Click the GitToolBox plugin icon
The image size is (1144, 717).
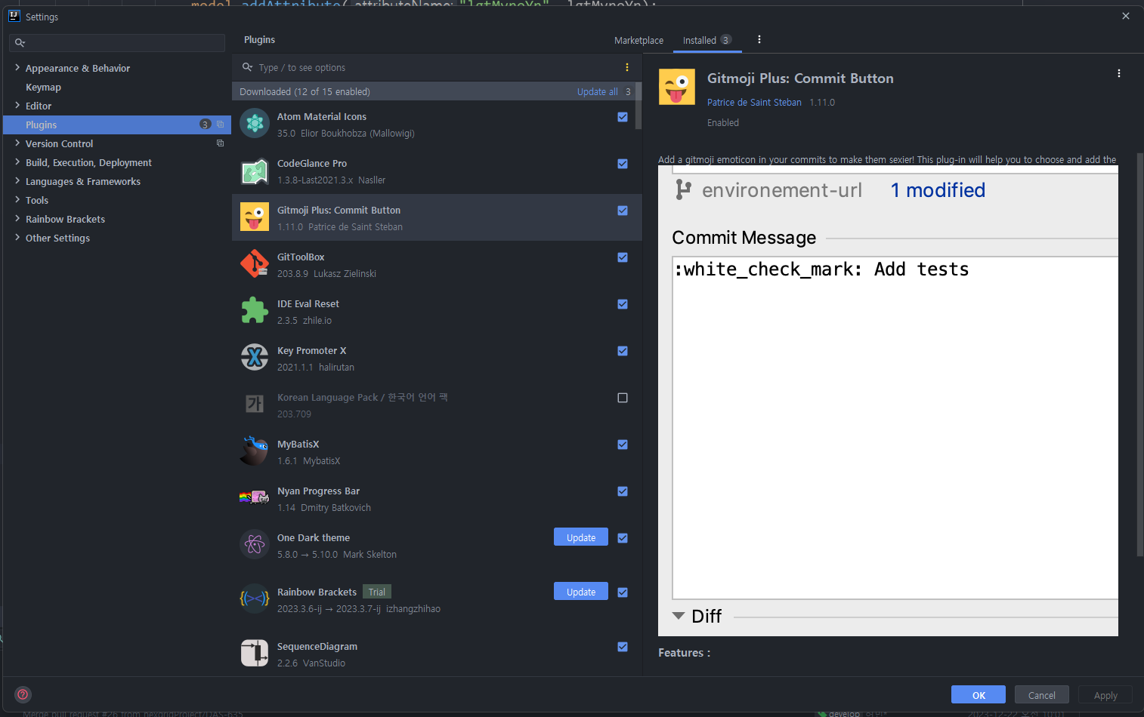tap(255, 263)
